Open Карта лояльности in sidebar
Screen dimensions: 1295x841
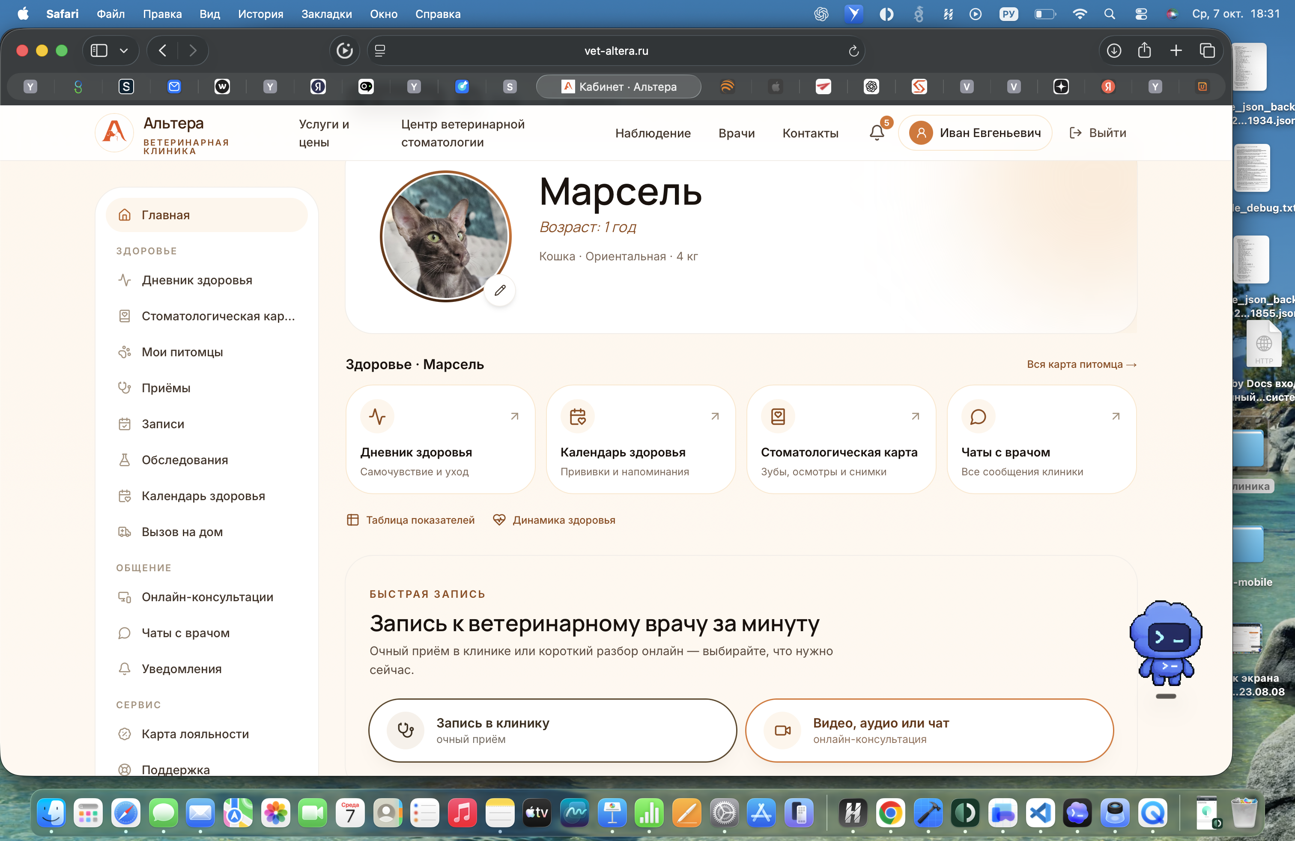pyautogui.click(x=207, y=734)
